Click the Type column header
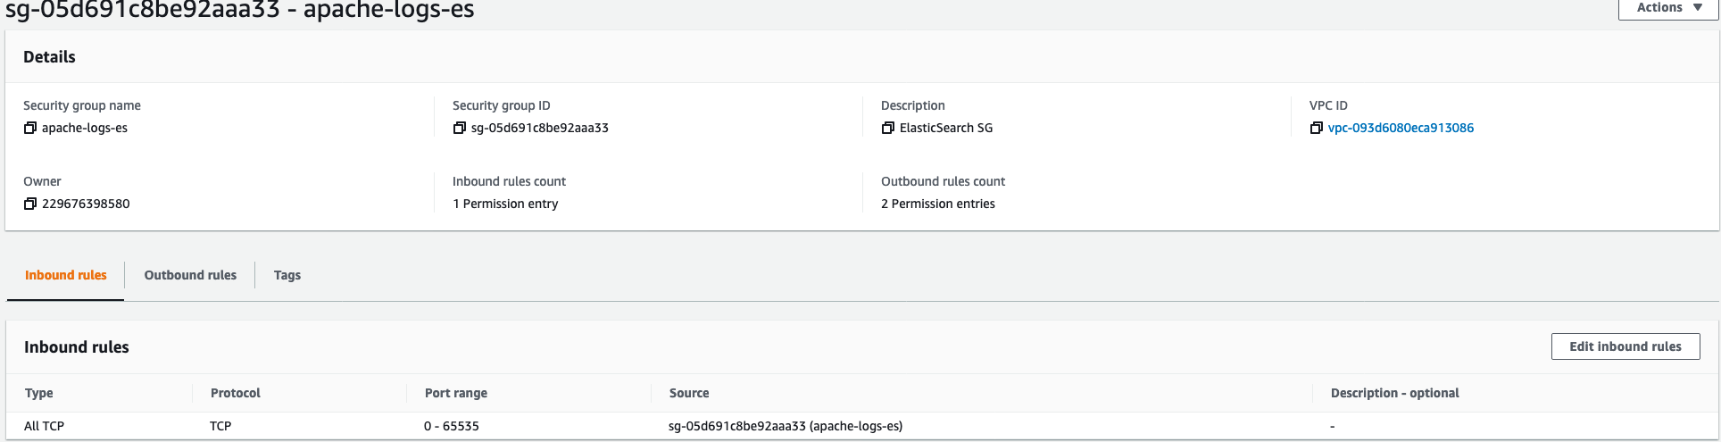 [39, 393]
